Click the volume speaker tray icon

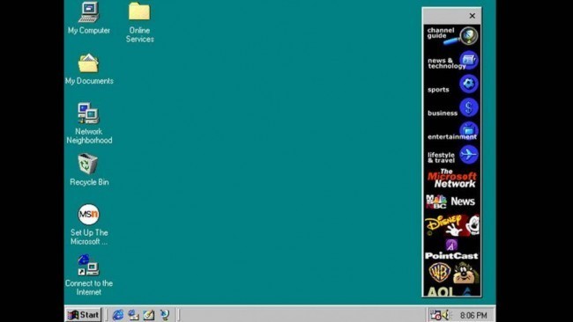[446, 315]
